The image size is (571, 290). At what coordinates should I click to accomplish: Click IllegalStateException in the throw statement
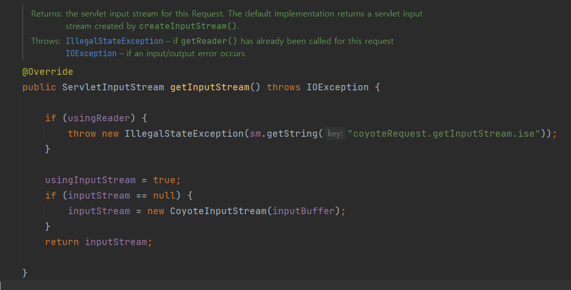tap(184, 134)
